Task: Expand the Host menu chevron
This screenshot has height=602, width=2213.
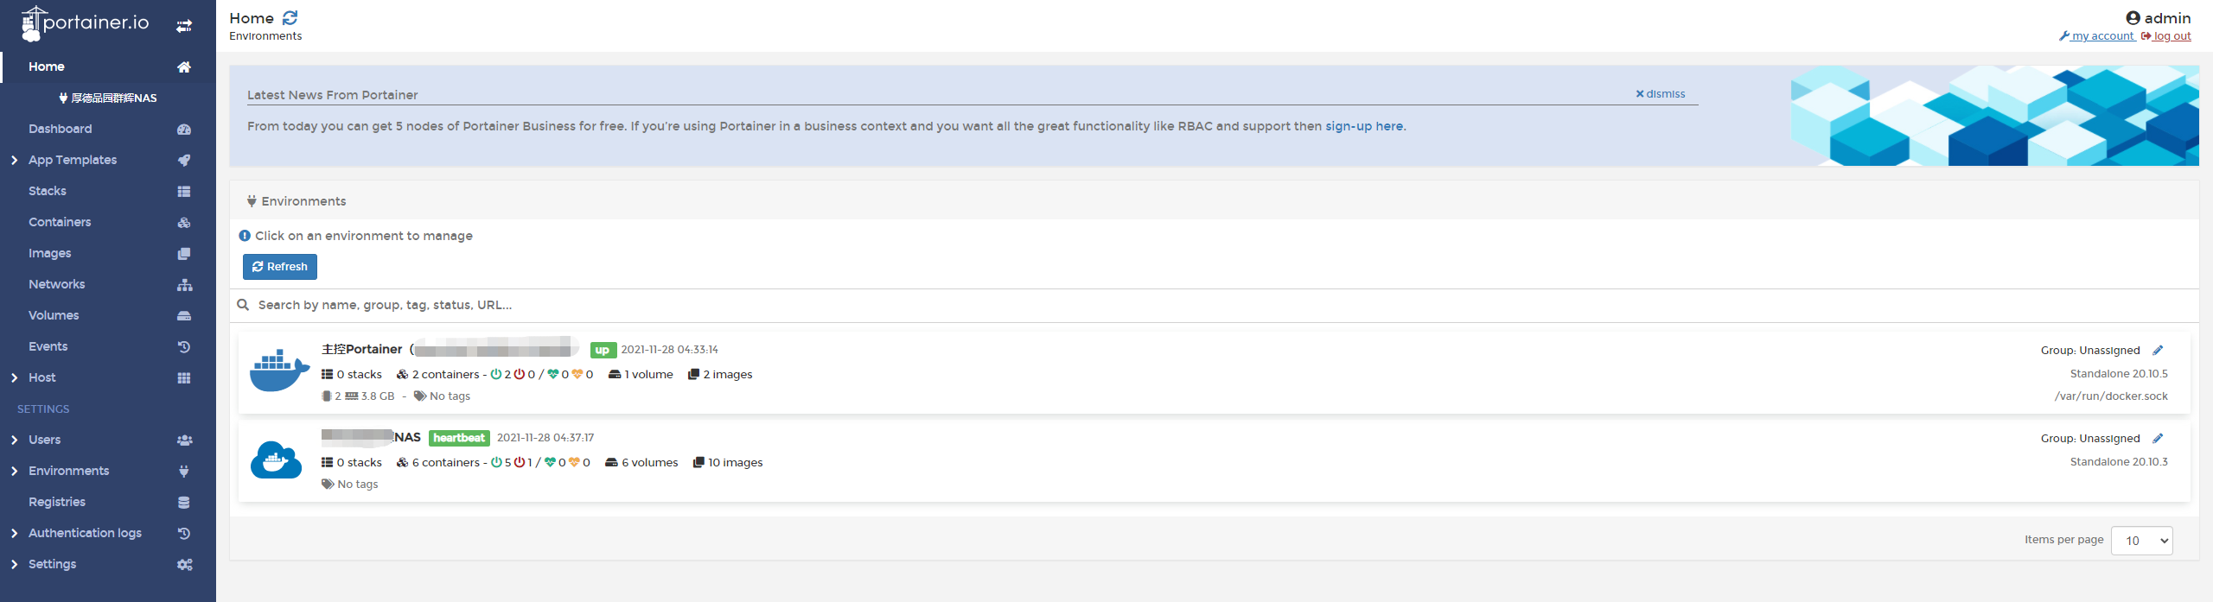Action: click(14, 378)
